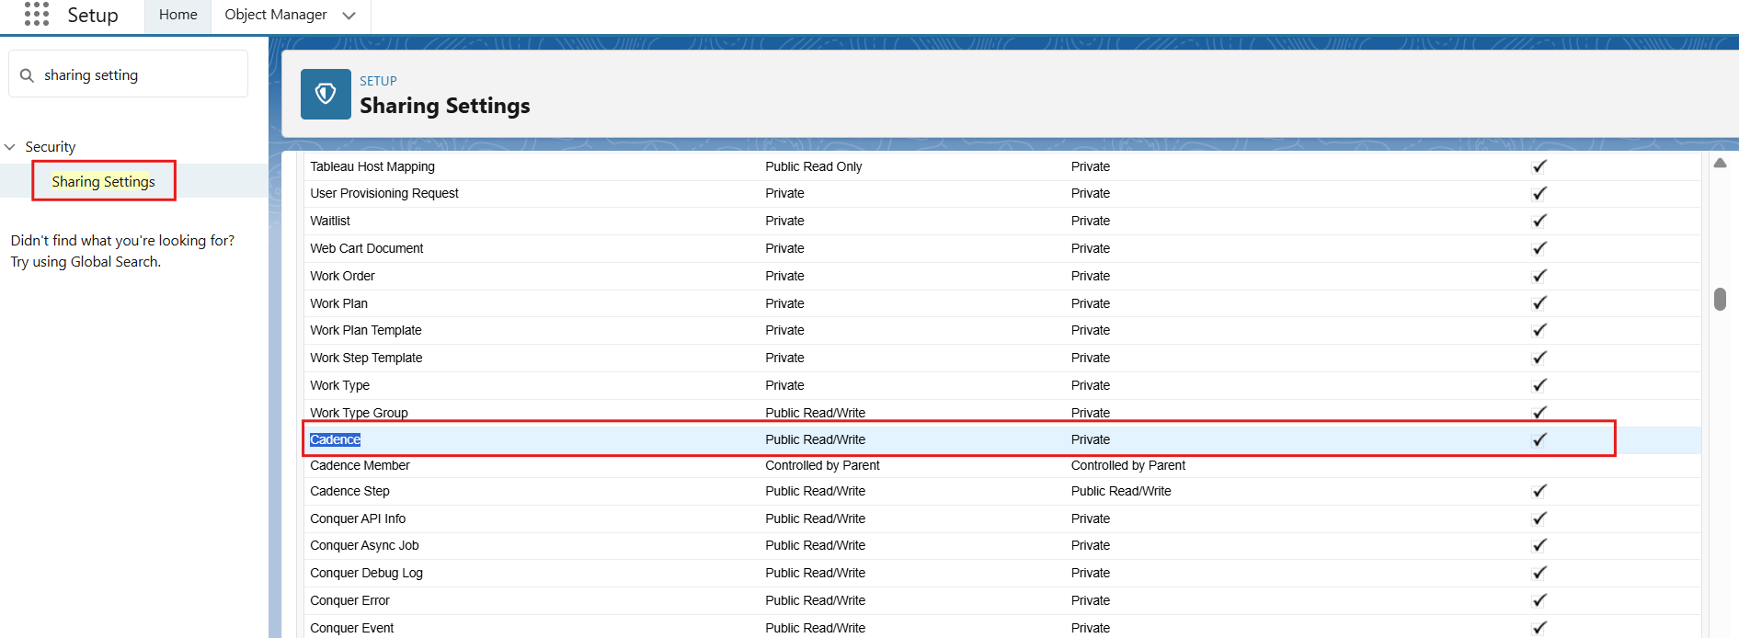Click Public Read Only for Tableau Host Mapping
1739x638 pixels.
coord(814,166)
